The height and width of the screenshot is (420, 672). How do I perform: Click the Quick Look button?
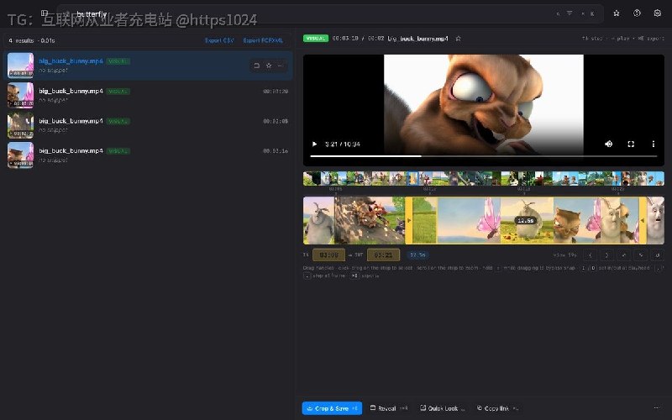click(442, 408)
